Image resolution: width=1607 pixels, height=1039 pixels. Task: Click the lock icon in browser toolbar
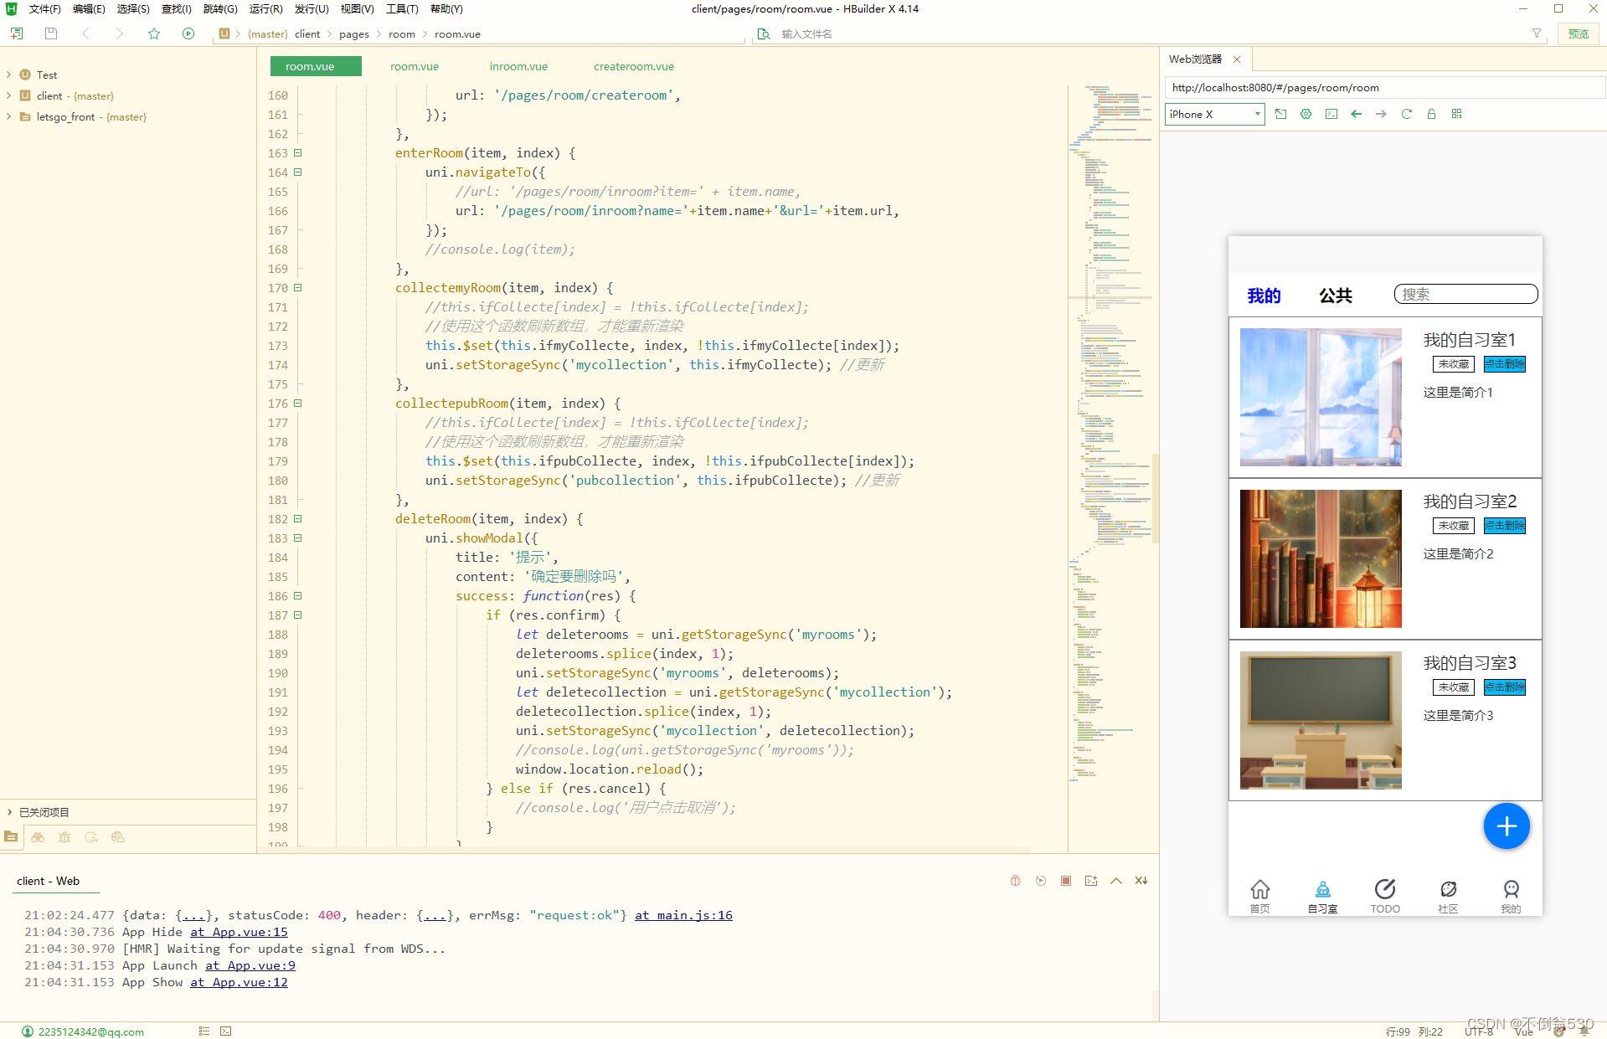click(1432, 114)
